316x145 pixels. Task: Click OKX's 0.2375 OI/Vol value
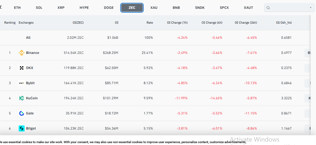[x=286, y=68]
